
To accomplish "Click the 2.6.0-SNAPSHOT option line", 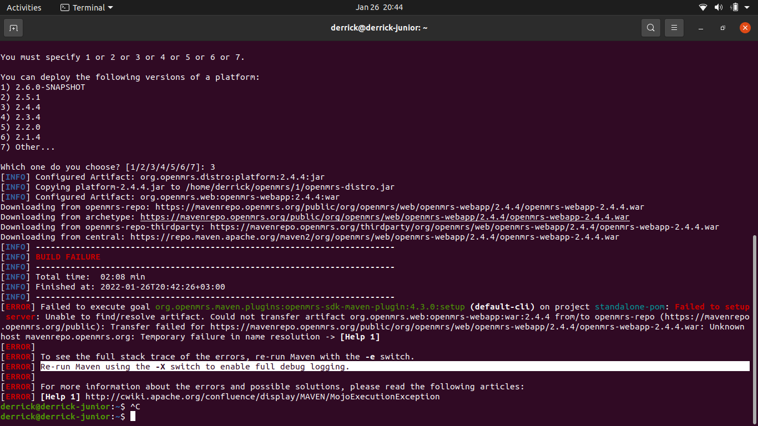I will [x=43, y=87].
